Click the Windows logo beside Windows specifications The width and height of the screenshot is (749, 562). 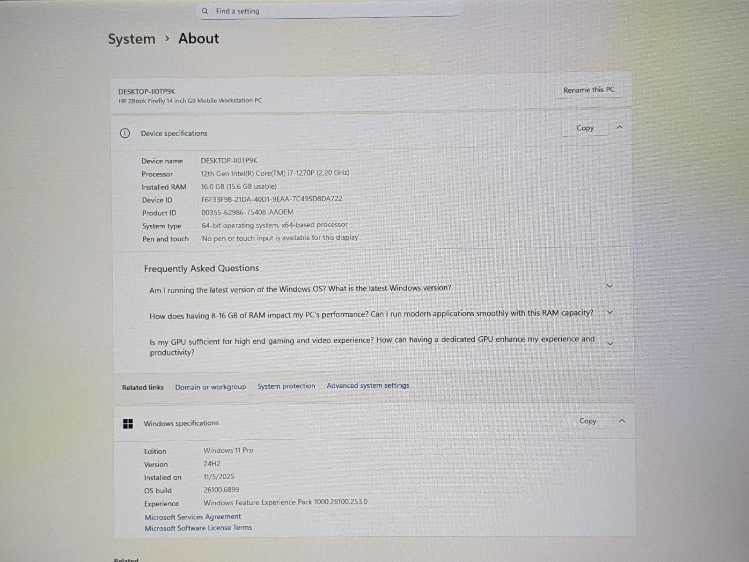tap(128, 424)
